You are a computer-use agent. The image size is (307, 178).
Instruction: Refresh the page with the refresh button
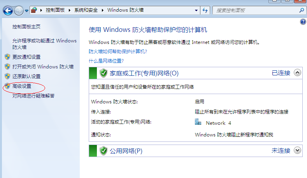pyautogui.click(x=205, y=10)
